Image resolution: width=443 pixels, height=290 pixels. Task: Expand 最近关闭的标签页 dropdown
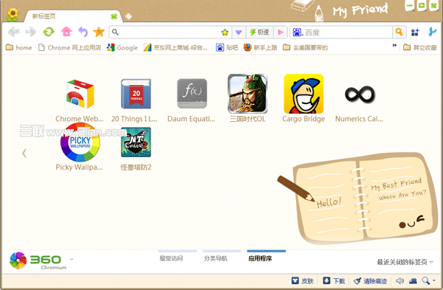coord(405,262)
